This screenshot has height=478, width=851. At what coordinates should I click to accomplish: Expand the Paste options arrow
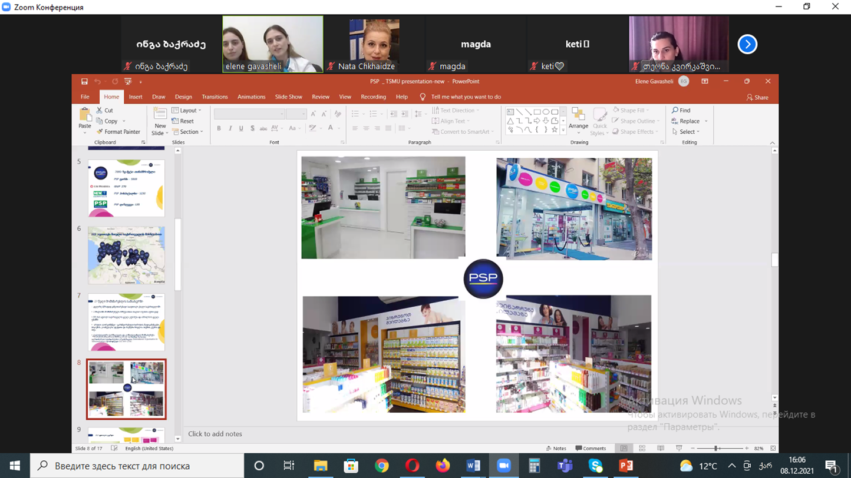coord(85,132)
